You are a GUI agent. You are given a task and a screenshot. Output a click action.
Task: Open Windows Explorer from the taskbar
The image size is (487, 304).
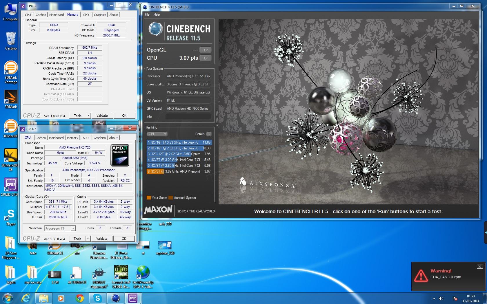(x=44, y=298)
